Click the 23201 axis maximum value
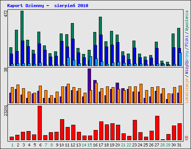This screenshot has width=191, height=149. point(6,111)
